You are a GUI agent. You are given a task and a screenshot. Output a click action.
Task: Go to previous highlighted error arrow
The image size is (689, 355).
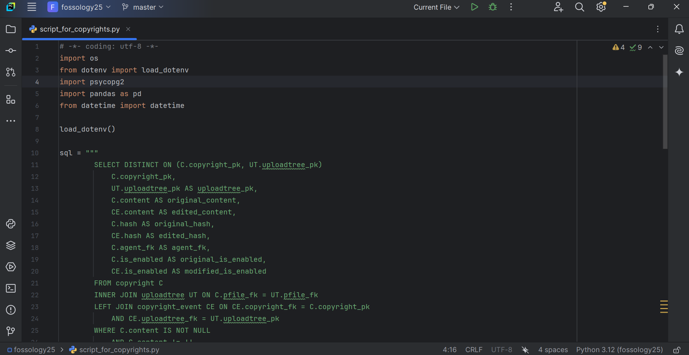coord(650,47)
